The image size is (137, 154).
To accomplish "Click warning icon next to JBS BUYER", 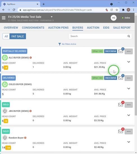I will 31,111.
